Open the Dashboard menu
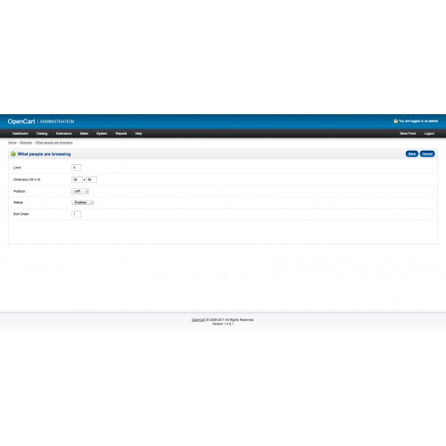446x446 pixels. [x=21, y=134]
